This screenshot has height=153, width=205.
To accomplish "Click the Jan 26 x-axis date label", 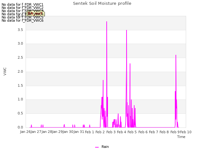I will pos(25,132).
